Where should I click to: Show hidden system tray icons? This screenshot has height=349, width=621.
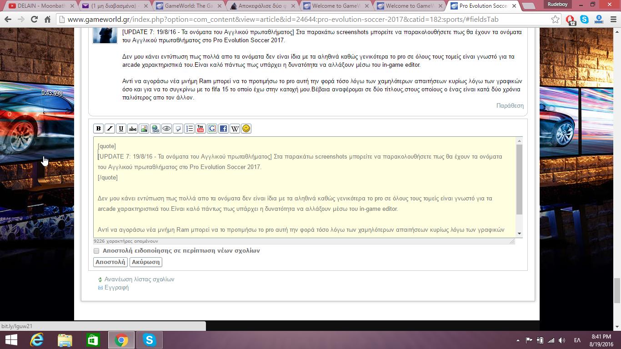click(x=518, y=340)
